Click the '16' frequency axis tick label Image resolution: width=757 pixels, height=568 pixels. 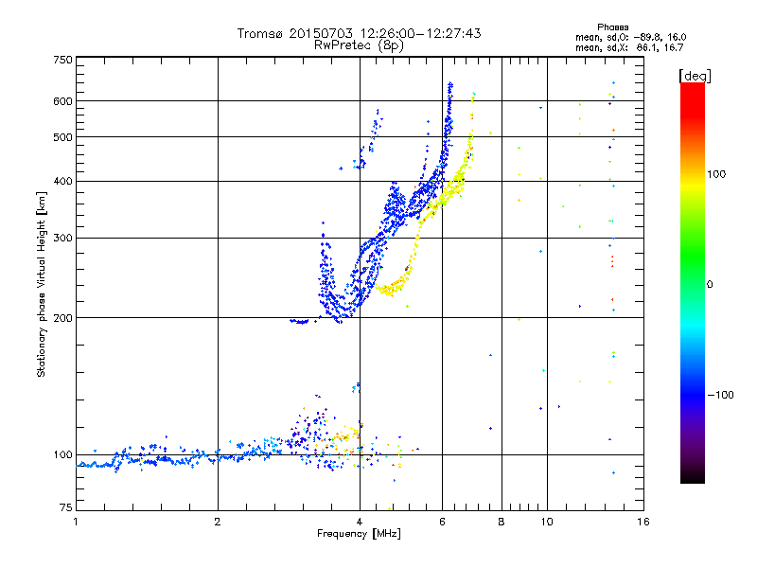[x=643, y=522]
